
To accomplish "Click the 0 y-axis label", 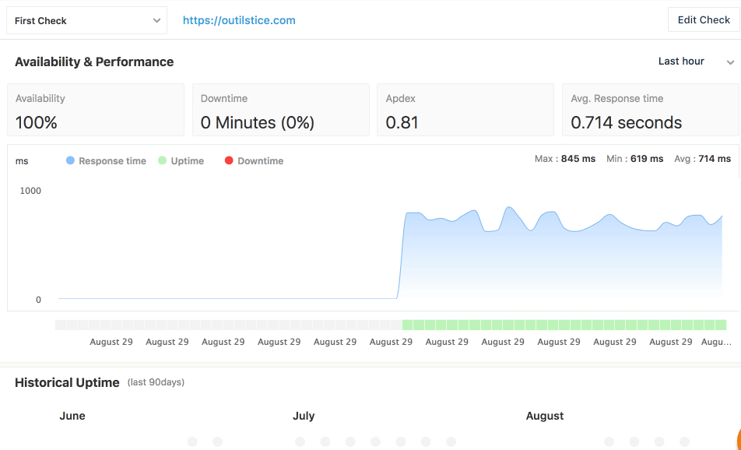I will pyautogui.click(x=38, y=300).
